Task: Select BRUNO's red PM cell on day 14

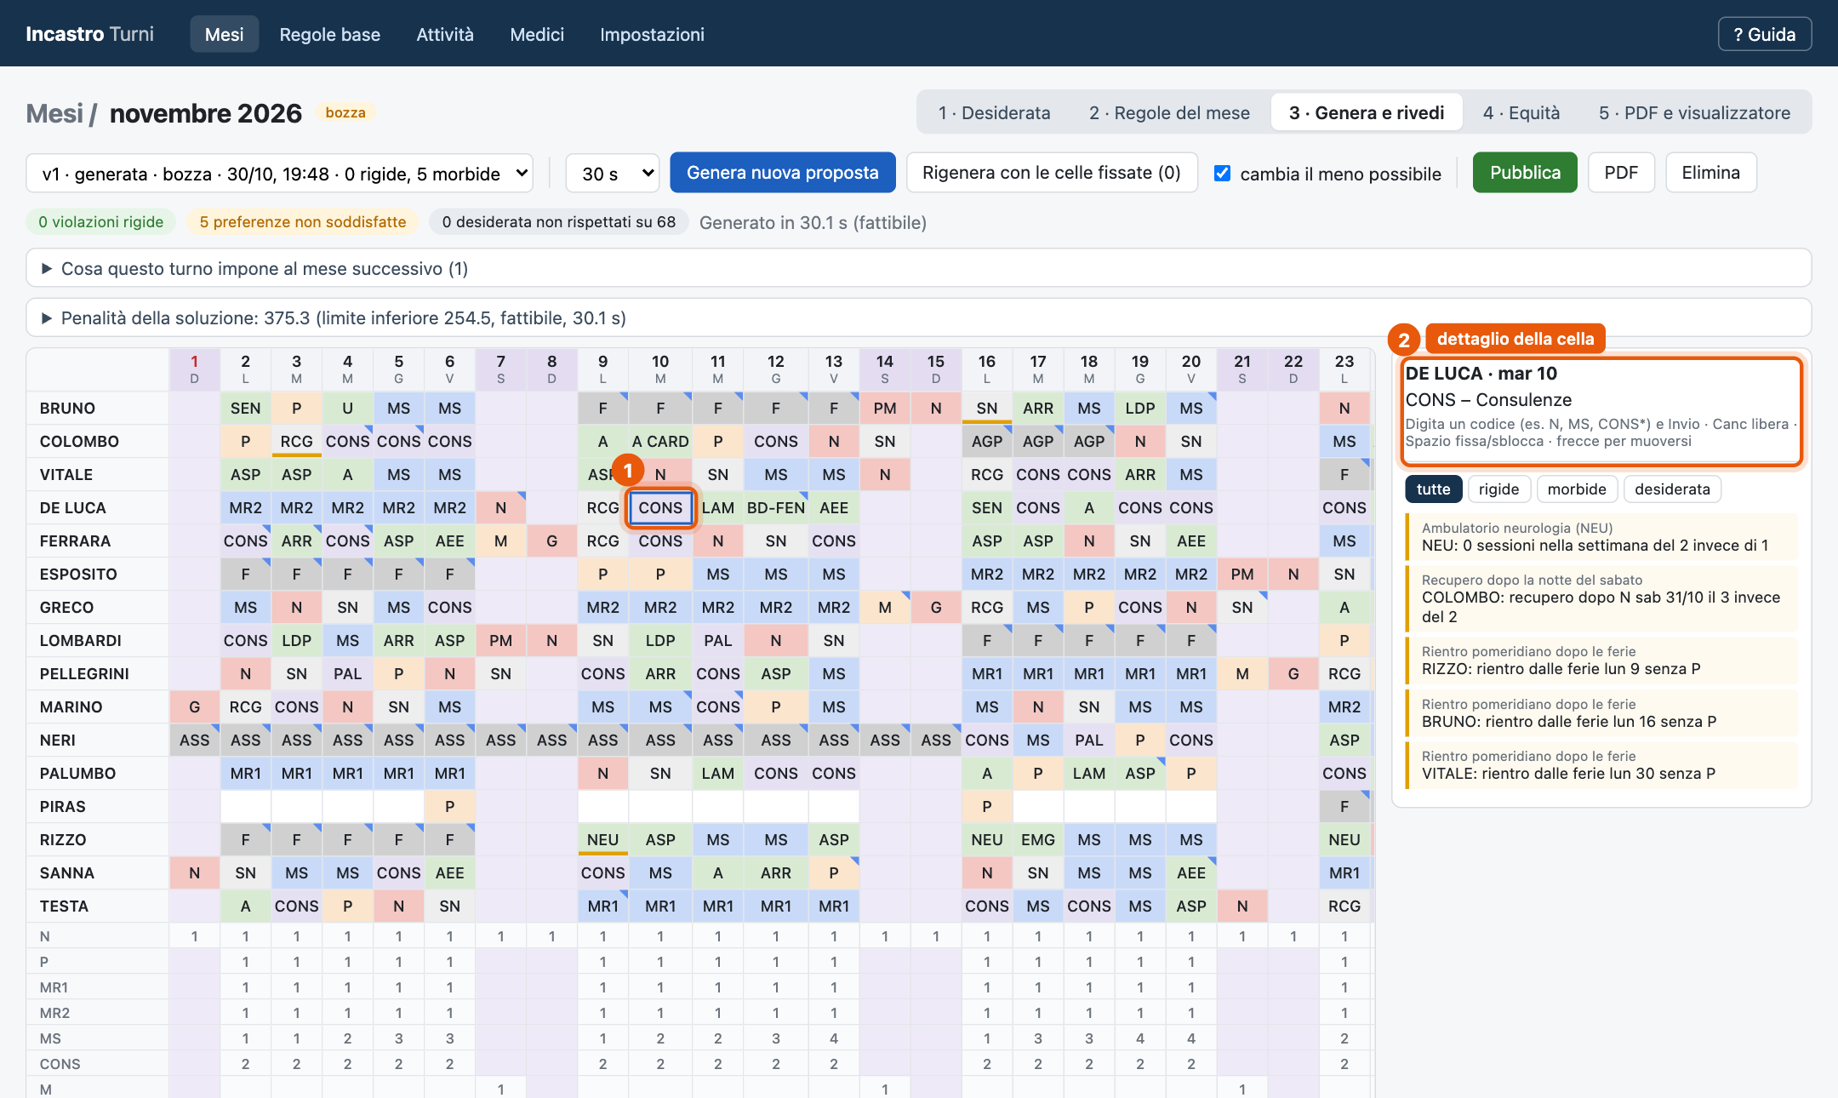Action: (x=885, y=408)
